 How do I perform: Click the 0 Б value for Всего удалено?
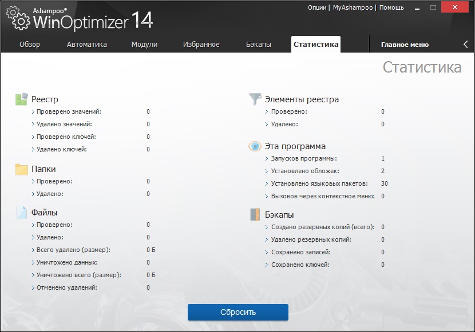tap(151, 250)
